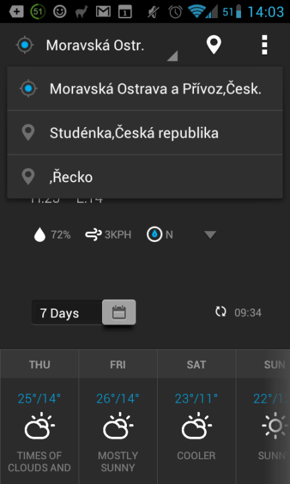This screenshot has height=484, width=290.
Task: Tap the calendar icon beside 7 Days
Action: pos(119,312)
